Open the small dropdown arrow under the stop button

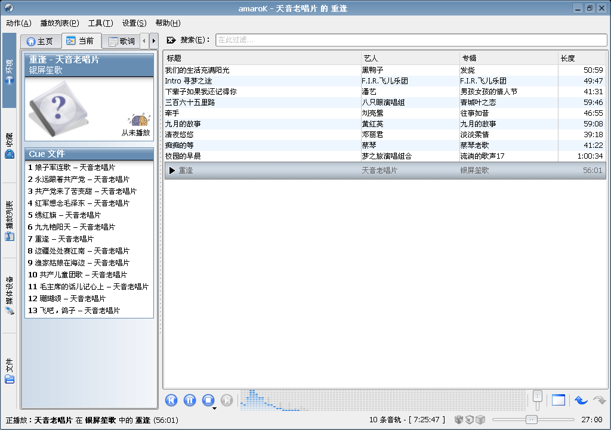(x=214, y=409)
